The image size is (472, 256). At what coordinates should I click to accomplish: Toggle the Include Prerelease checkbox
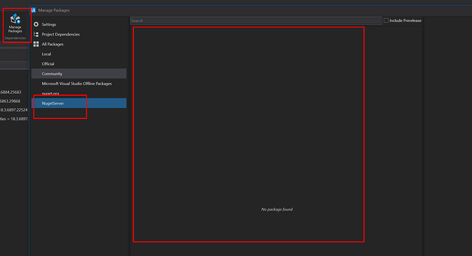[386, 21]
